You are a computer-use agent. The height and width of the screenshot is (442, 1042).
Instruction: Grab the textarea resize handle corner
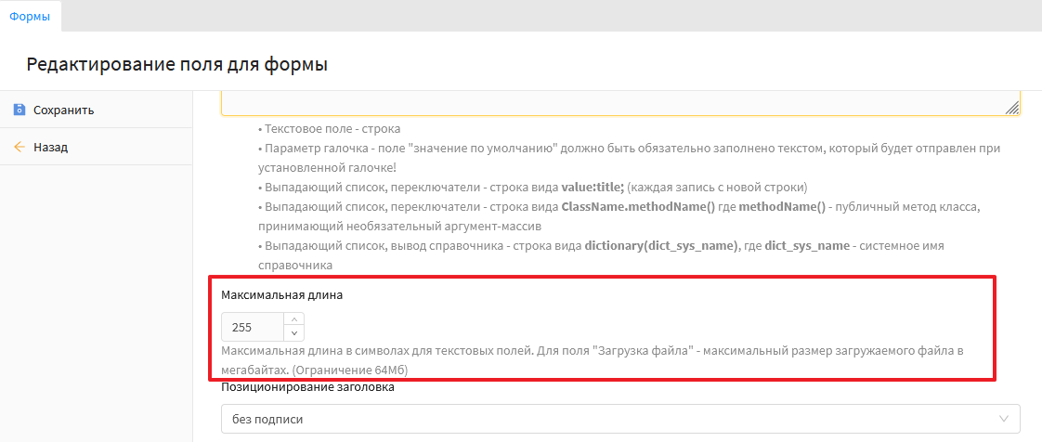click(1012, 108)
